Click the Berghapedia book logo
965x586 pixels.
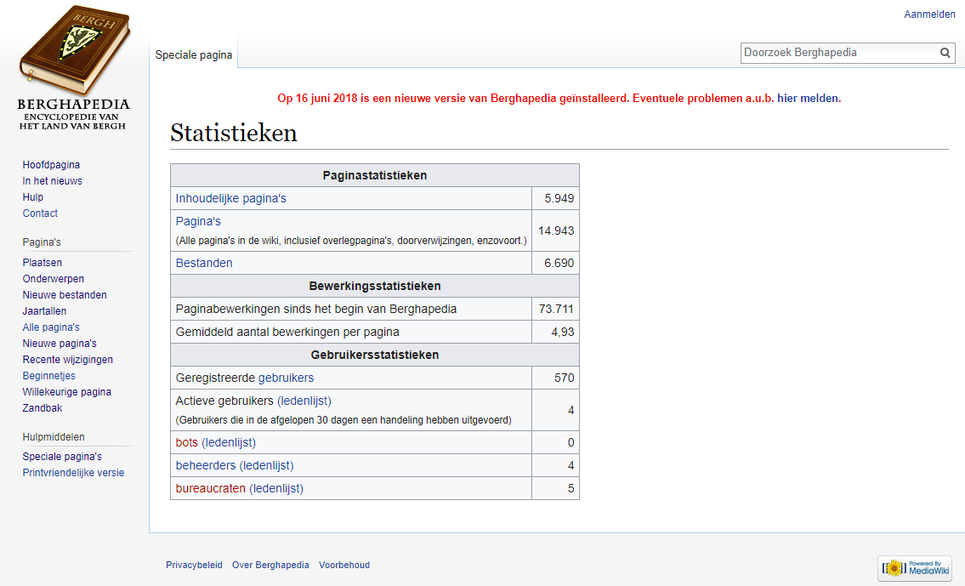(74, 67)
